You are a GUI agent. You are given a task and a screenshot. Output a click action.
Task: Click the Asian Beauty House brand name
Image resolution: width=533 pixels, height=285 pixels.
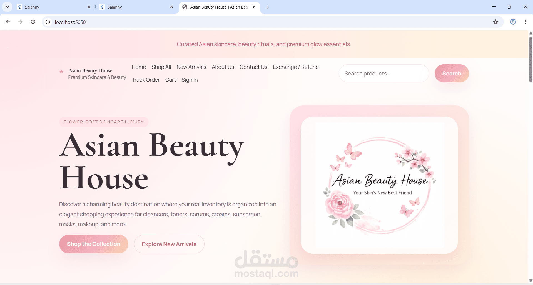pyautogui.click(x=90, y=70)
